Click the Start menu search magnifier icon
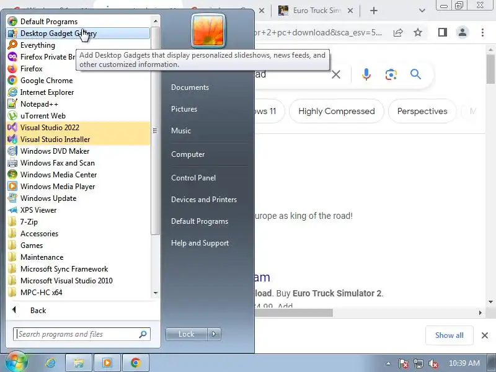The height and width of the screenshot is (372, 496). pos(143,334)
